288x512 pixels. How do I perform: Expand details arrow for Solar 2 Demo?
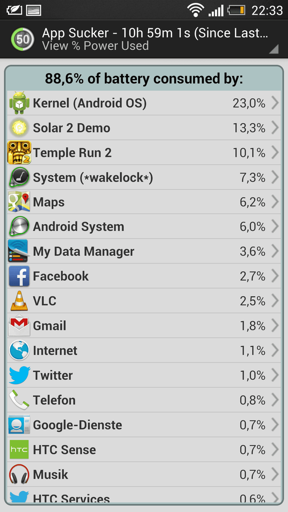275,128
